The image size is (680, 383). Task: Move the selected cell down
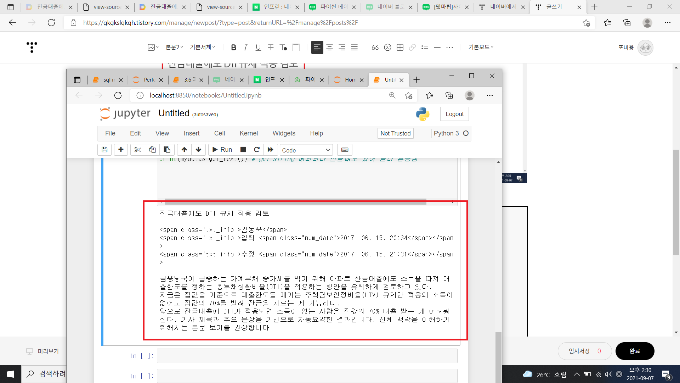pos(198,150)
